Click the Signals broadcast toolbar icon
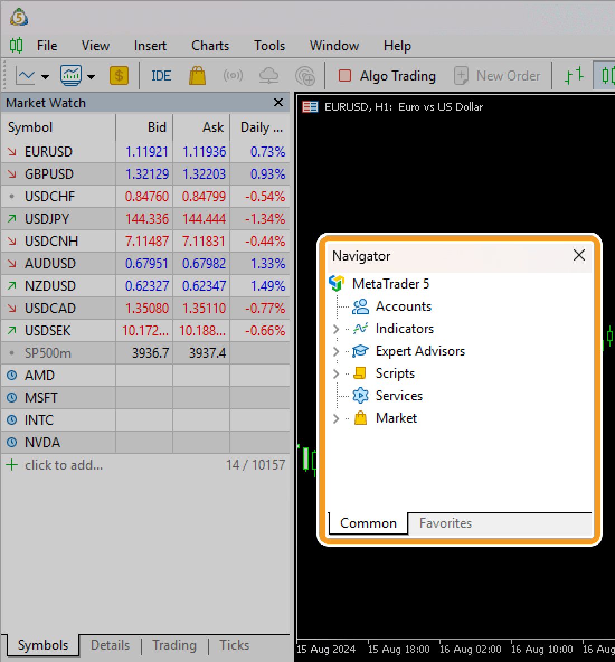This screenshot has height=662, width=615. (233, 75)
